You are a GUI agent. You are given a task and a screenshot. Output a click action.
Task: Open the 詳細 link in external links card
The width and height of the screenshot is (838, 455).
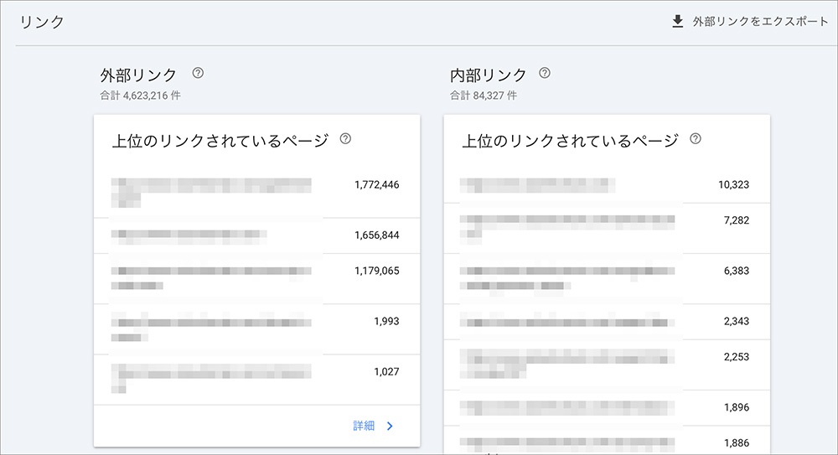point(364,426)
